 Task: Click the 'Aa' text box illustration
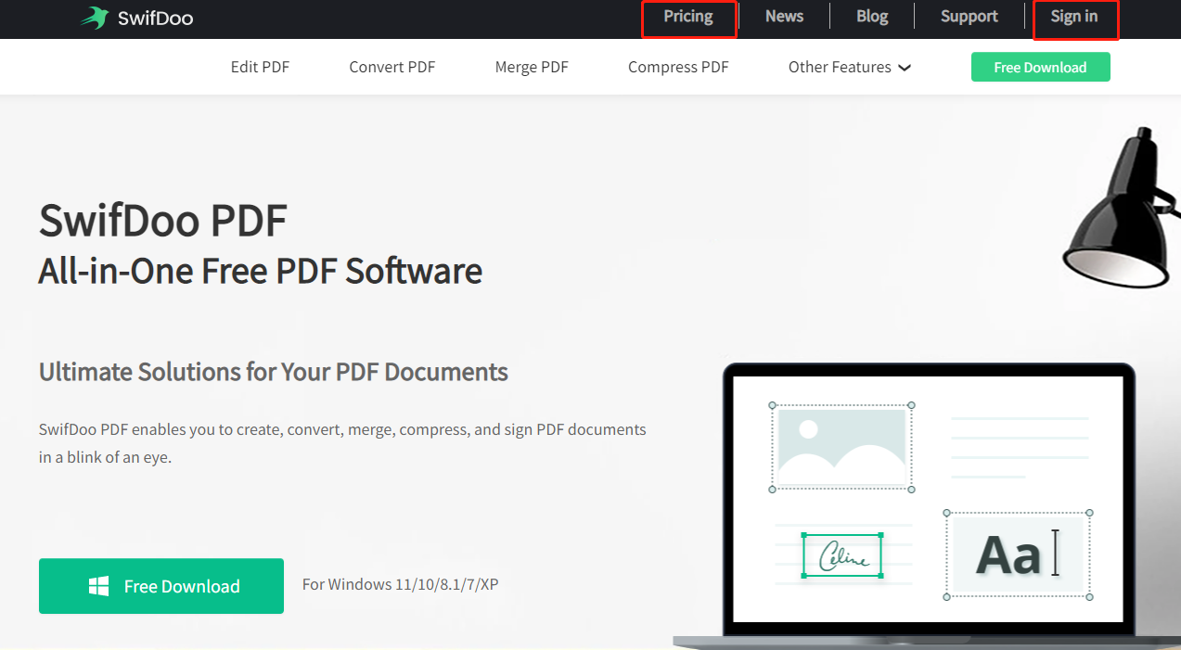pos(1018,555)
